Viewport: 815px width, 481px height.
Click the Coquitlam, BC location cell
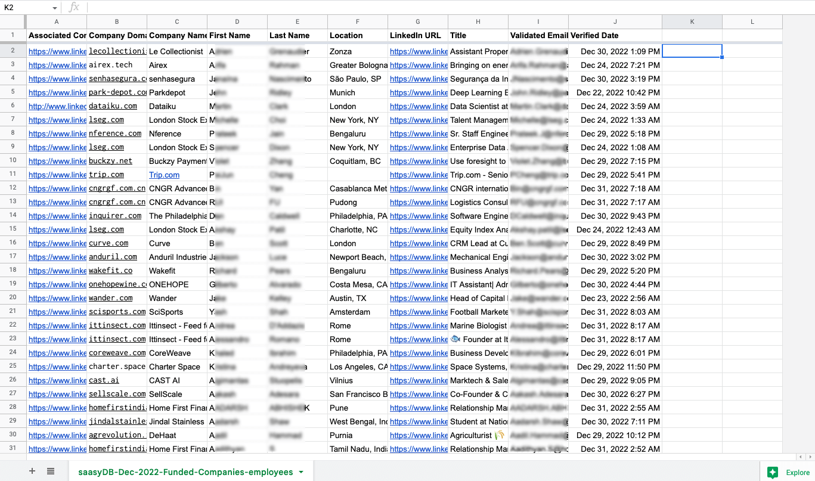tap(358, 161)
